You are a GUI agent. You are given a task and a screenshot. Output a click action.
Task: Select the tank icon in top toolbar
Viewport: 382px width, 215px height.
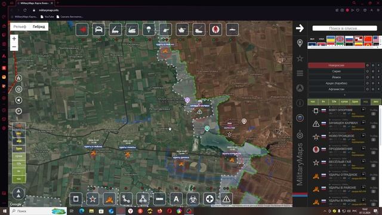tap(182, 29)
